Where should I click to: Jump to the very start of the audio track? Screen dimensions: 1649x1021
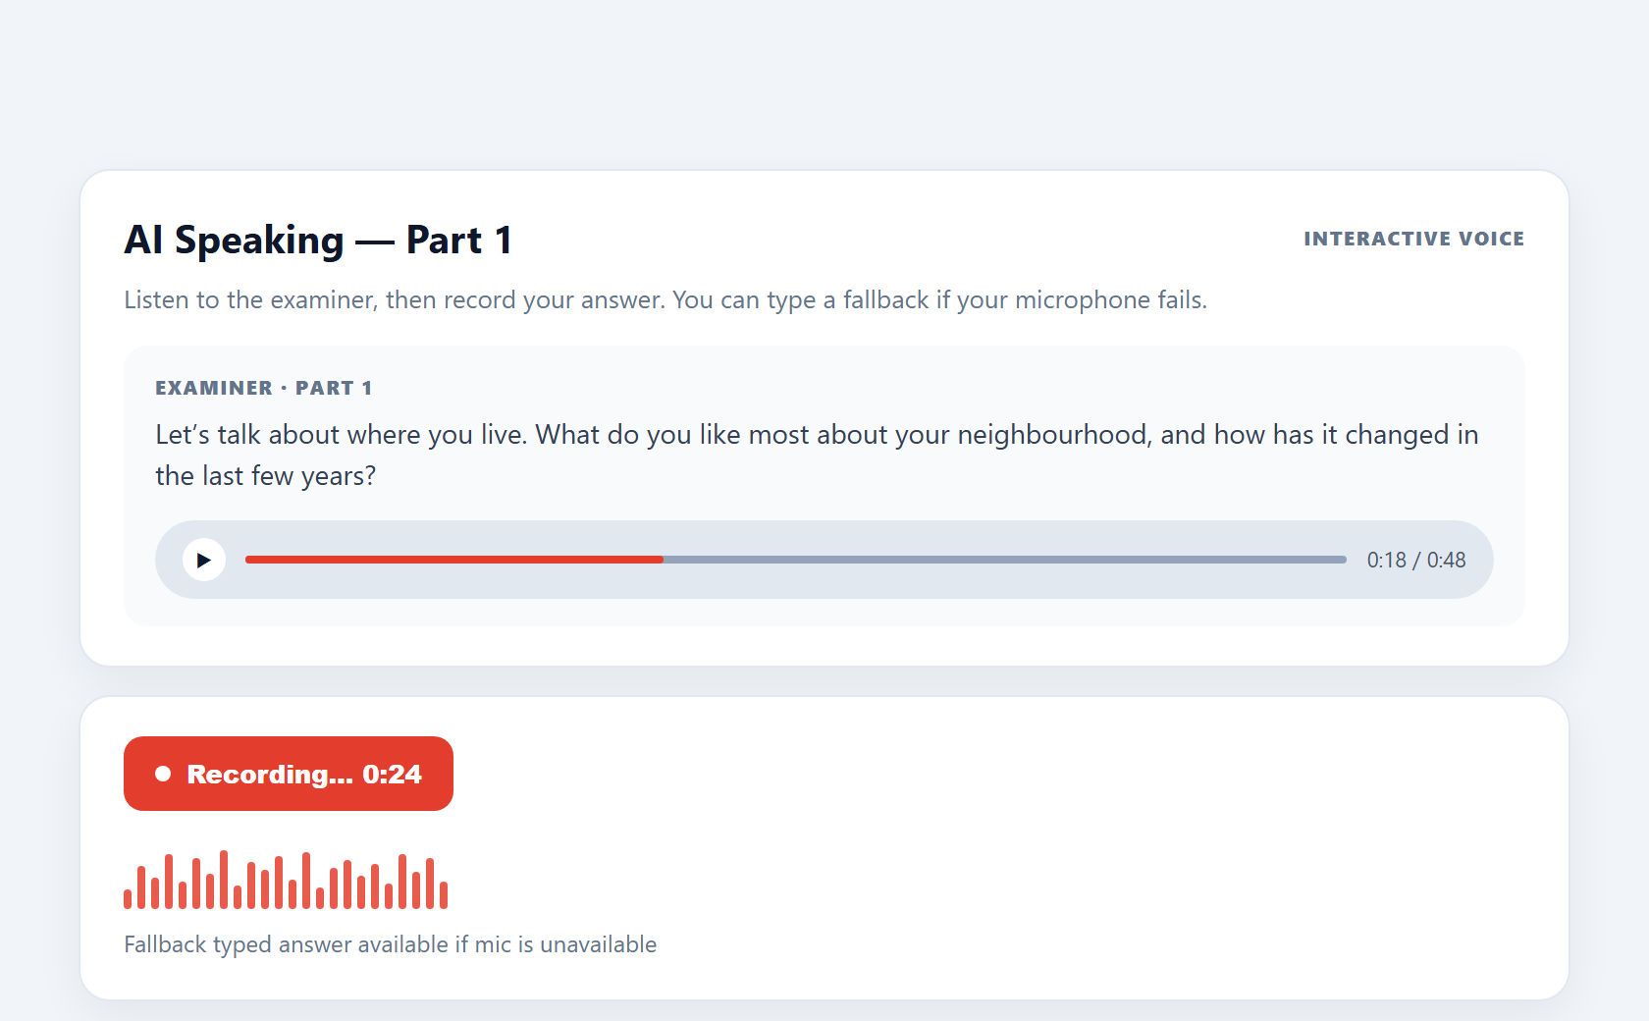tap(247, 560)
